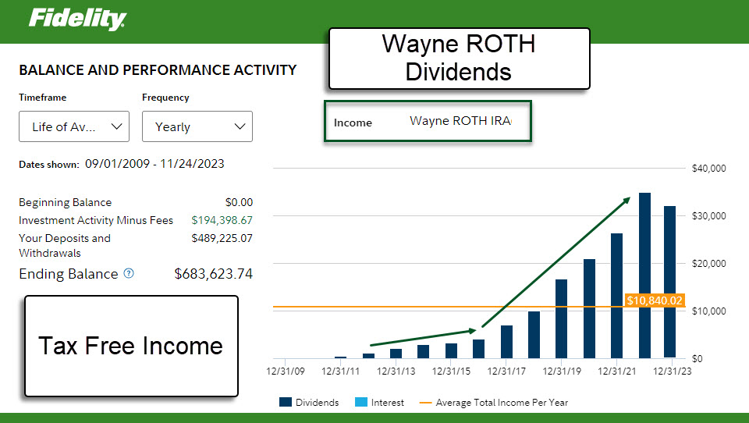Screen dimensions: 749x423
Task: Click the short green arrow near 2013 bars
Action: (x=421, y=337)
